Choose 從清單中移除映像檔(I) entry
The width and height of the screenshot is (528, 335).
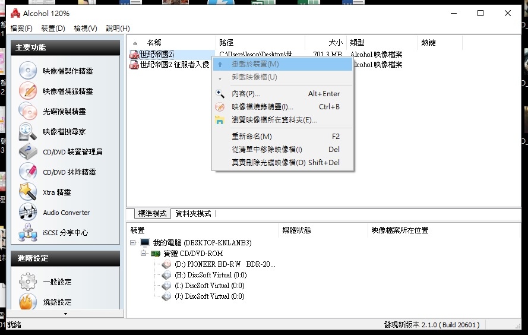[283, 150]
